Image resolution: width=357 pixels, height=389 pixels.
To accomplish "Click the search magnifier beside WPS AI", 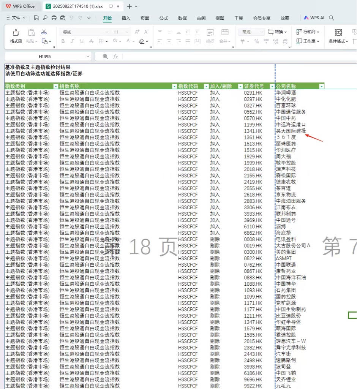I will 332,18.
